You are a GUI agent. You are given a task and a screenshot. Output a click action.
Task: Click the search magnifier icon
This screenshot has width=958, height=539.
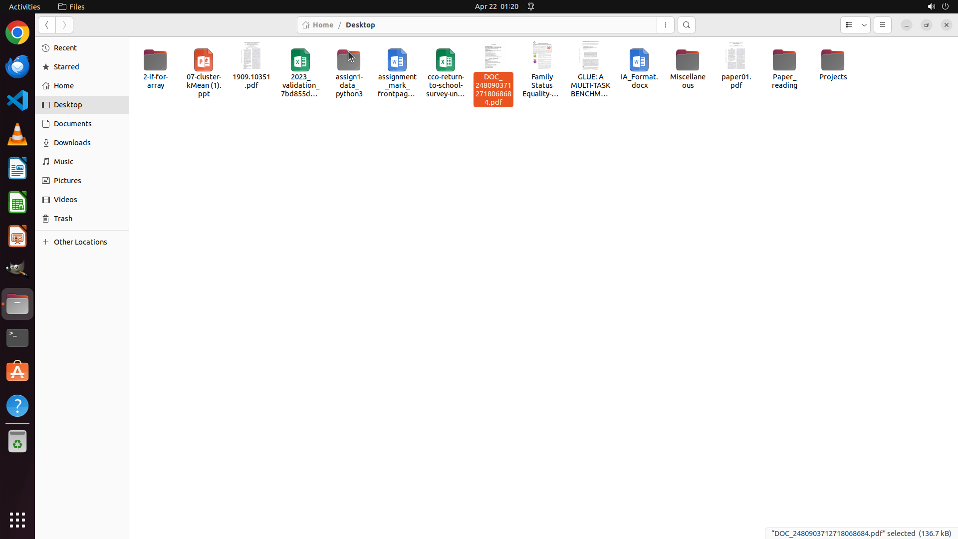coord(686,25)
